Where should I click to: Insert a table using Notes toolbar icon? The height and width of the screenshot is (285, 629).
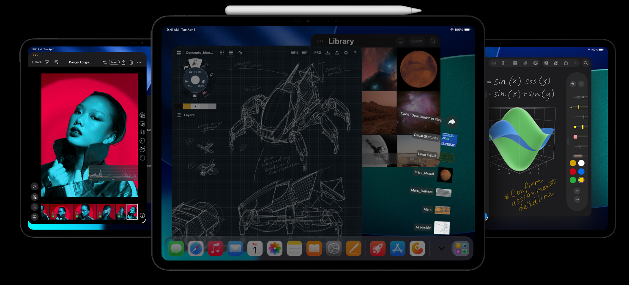(x=515, y=63)
